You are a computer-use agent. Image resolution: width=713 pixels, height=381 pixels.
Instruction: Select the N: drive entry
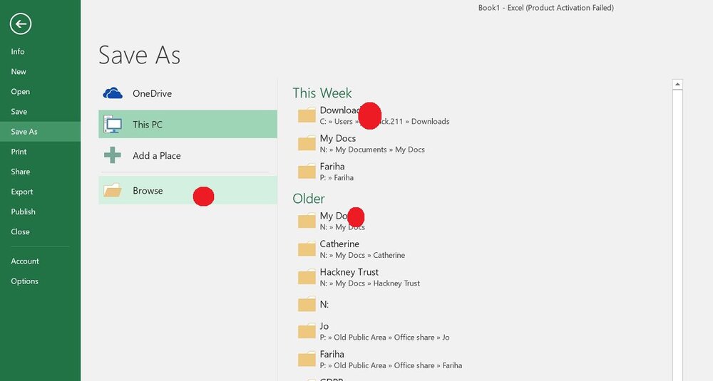480,304
